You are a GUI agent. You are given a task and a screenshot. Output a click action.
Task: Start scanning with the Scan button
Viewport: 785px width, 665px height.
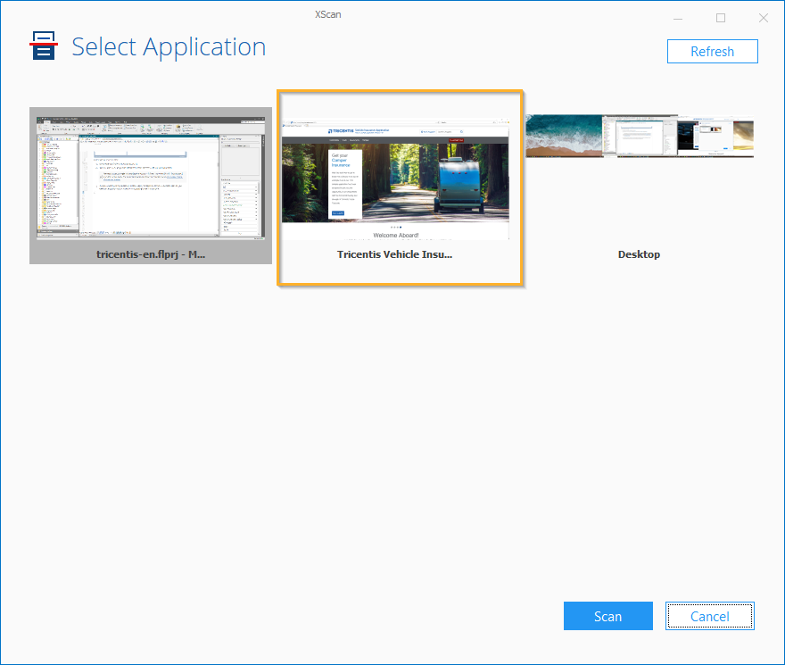tap(607, 616)
